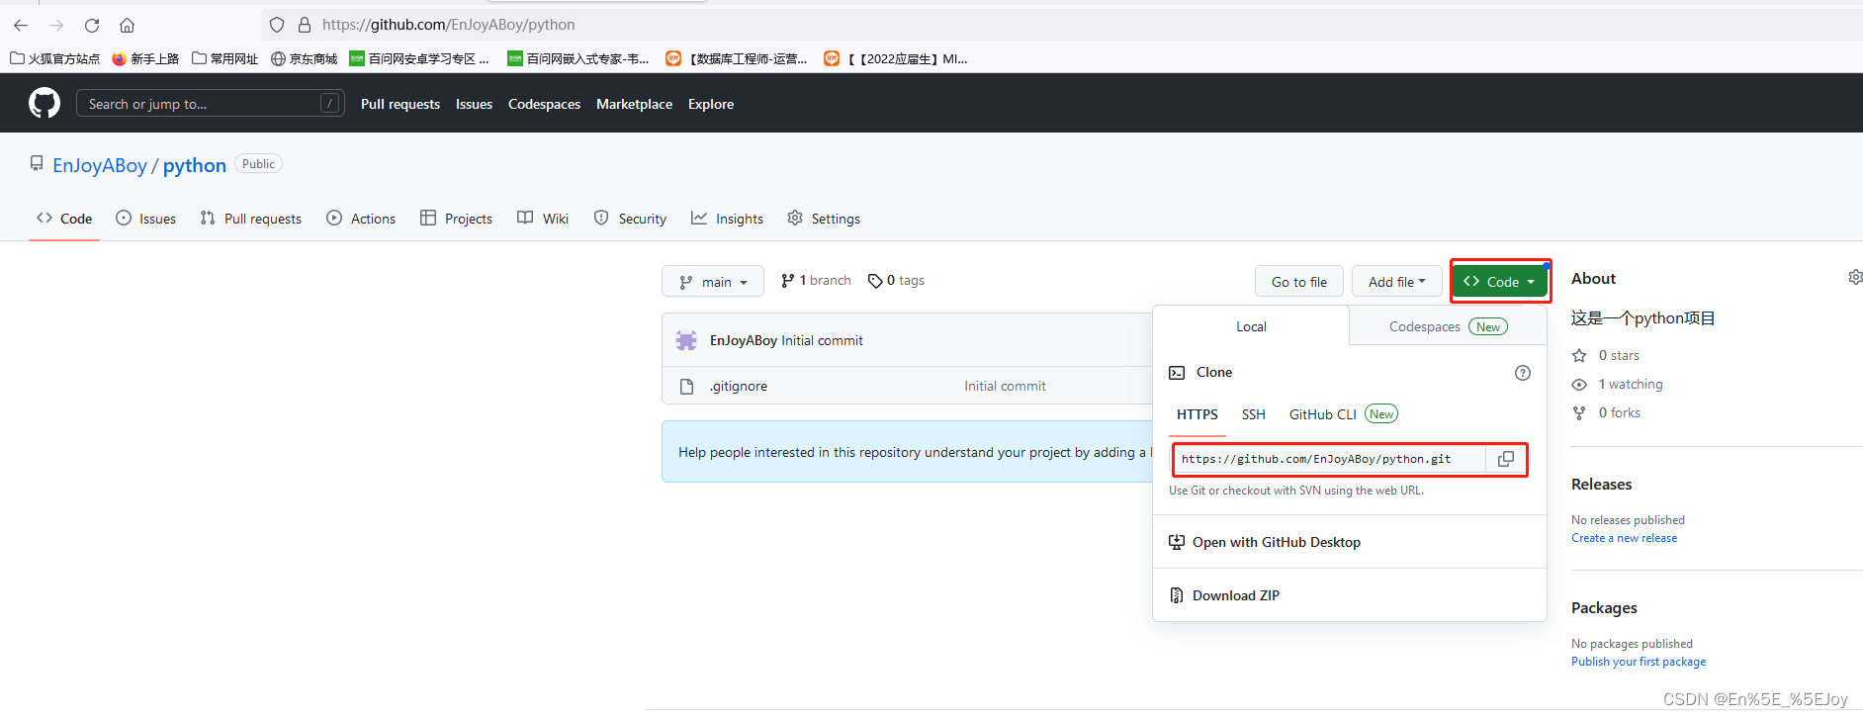Screen dimensions: 1863x718
Task: Open the main branch dropdown
Action: click(x=713, y=282)
